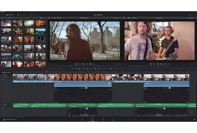The height and width of the screenshot is (133, 197).
Task: Open project settings gear at bottom right
Action: coord(194,120)
